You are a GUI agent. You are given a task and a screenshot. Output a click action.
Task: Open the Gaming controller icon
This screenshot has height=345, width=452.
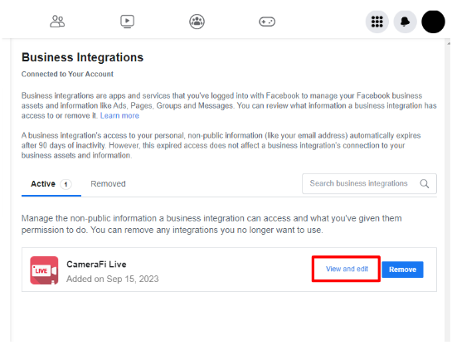click(x=267, y=22)
